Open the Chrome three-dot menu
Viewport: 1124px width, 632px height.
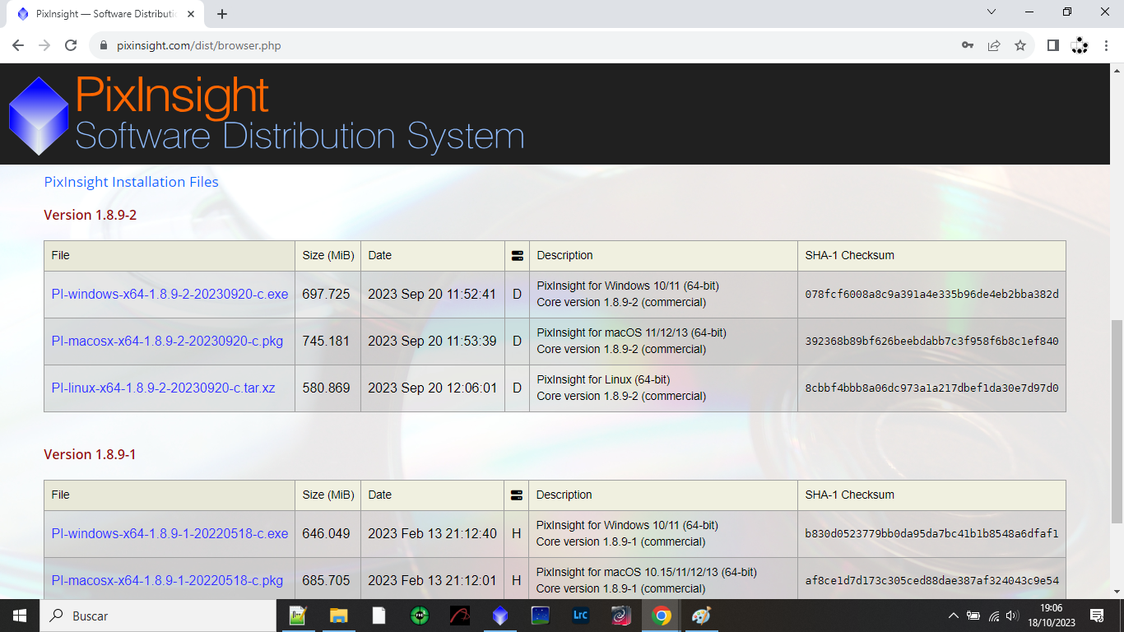(1106, 45)
